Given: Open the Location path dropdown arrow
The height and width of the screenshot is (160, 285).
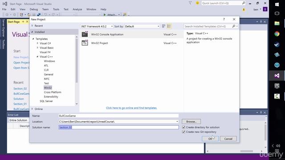Looking at the screenshot, I should coord(177,121).
